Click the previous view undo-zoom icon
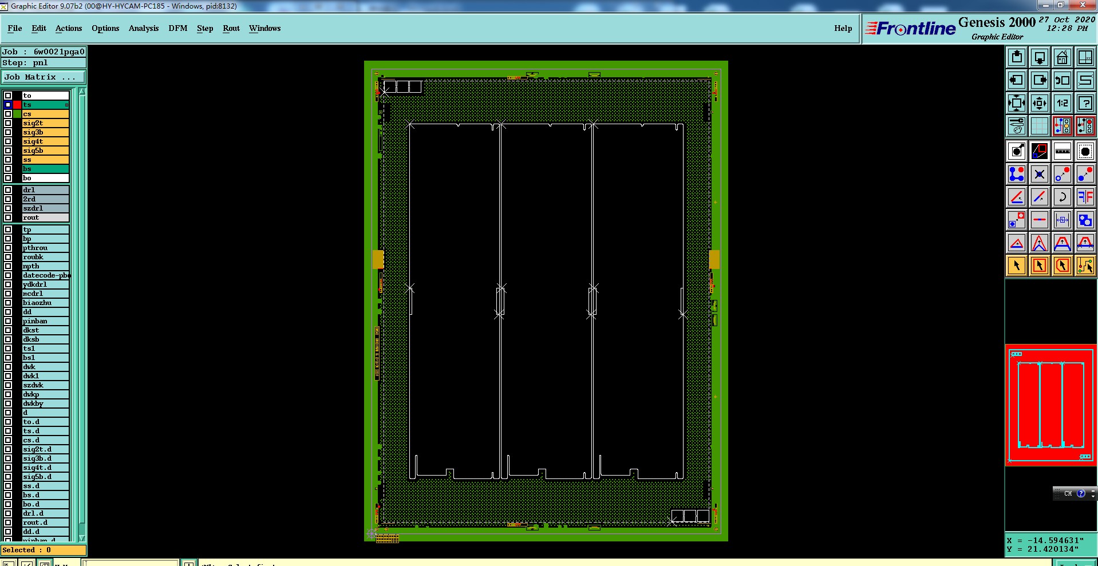Image resolution: width=1098 pixels, height=566 pixels. 1063,80
